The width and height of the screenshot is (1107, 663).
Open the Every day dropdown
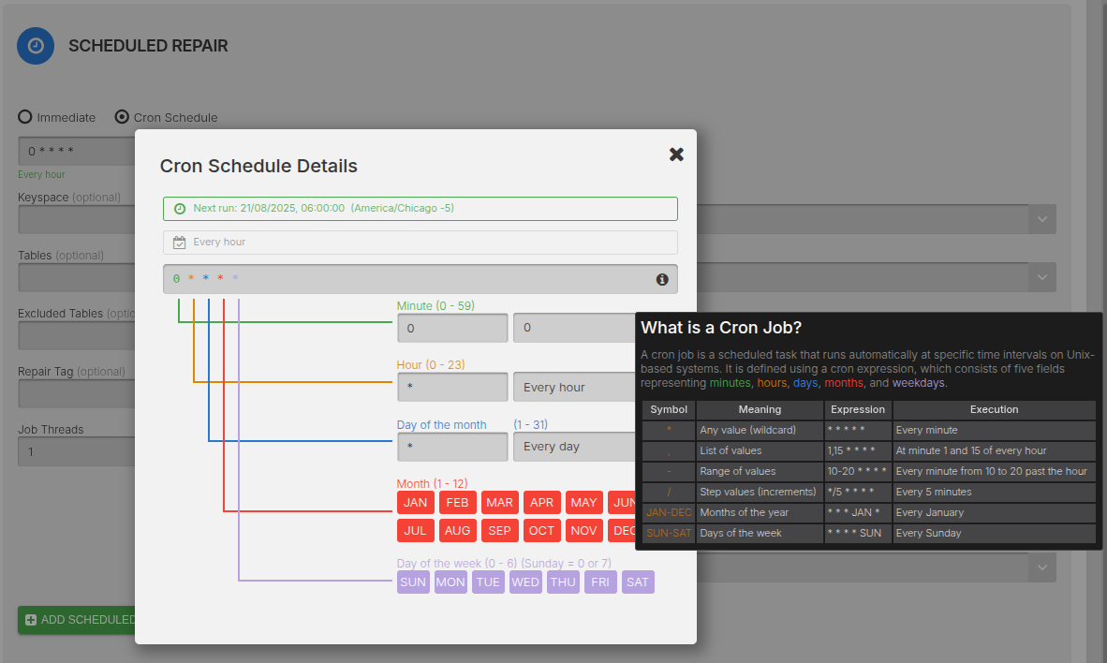point(573,447)
